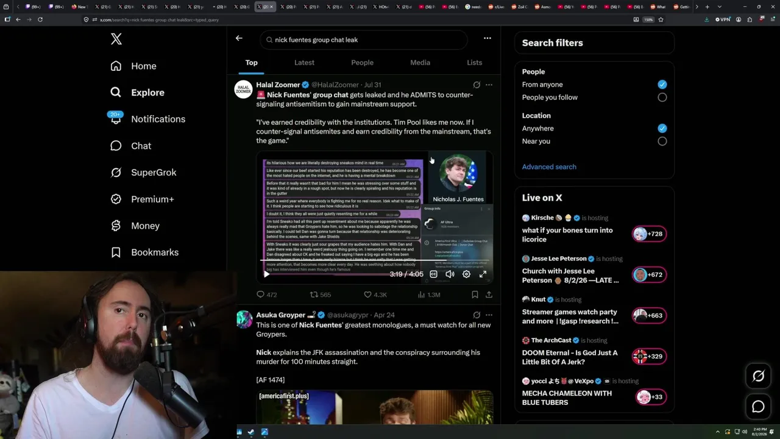Expand the video to fullscreen
Screen dimensions: 780x439
(483, 274)
